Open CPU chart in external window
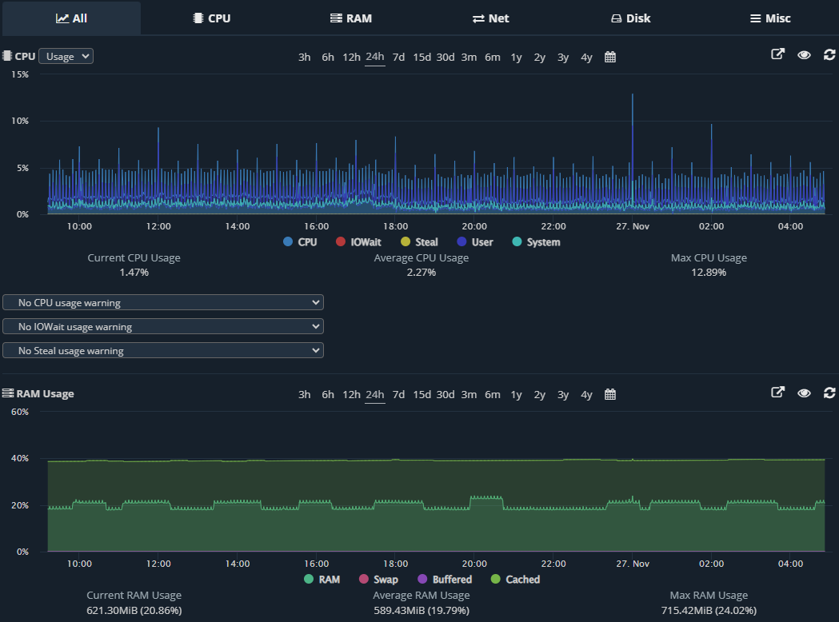Screen dimensions: 839x622 click(777, 55)
